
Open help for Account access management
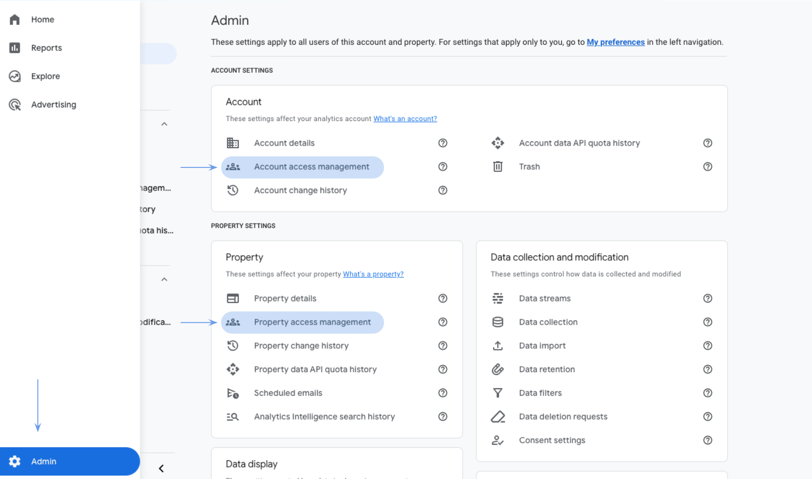(443, 167)
